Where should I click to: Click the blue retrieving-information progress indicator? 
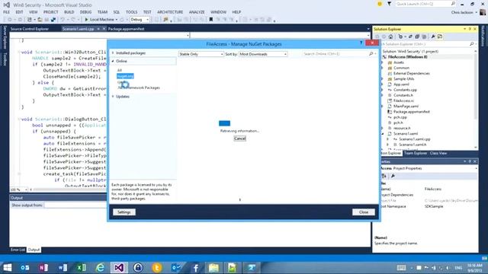click(224, 123)
